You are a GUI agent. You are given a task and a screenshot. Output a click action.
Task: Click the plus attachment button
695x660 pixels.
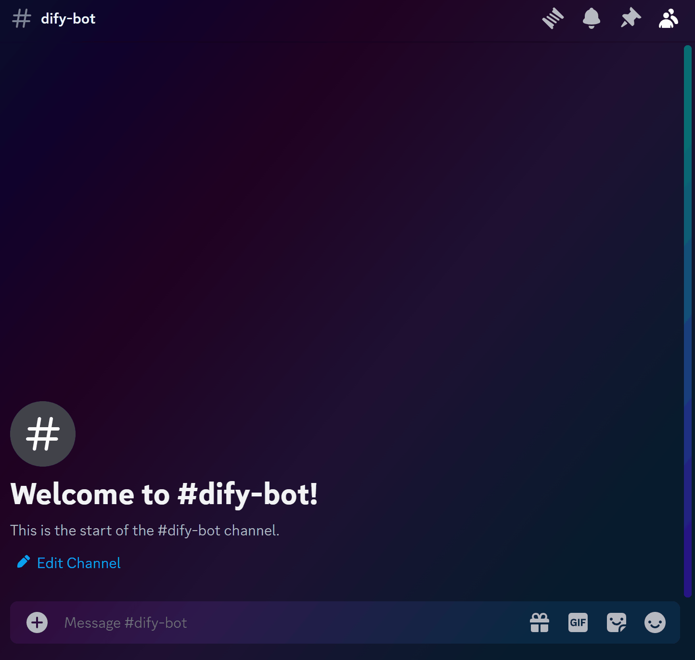coord(37,622)
